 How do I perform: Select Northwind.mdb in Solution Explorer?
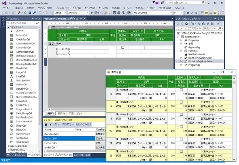click(196, 54)
